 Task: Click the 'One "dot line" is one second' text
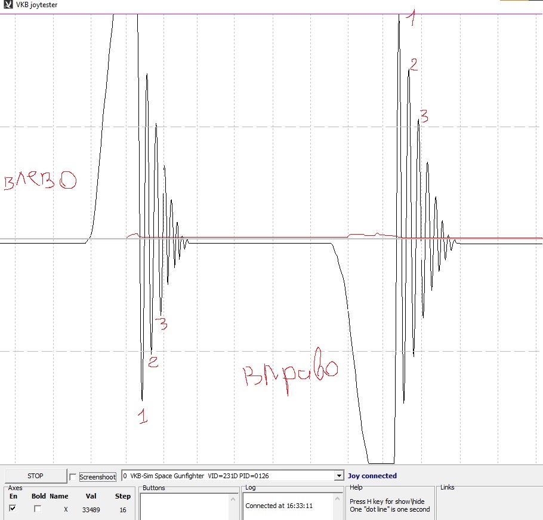click(x=390, y=509)
